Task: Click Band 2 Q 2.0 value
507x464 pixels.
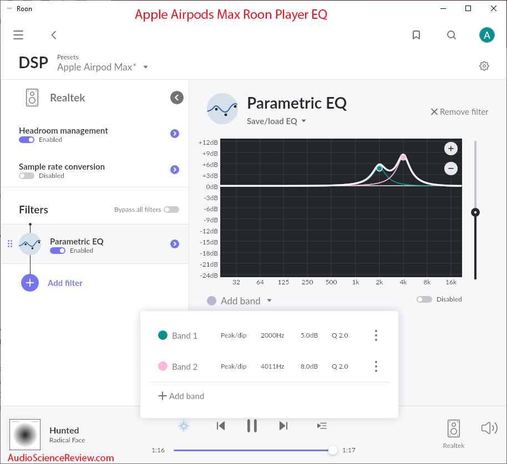Action: click(x=340, y=366)
